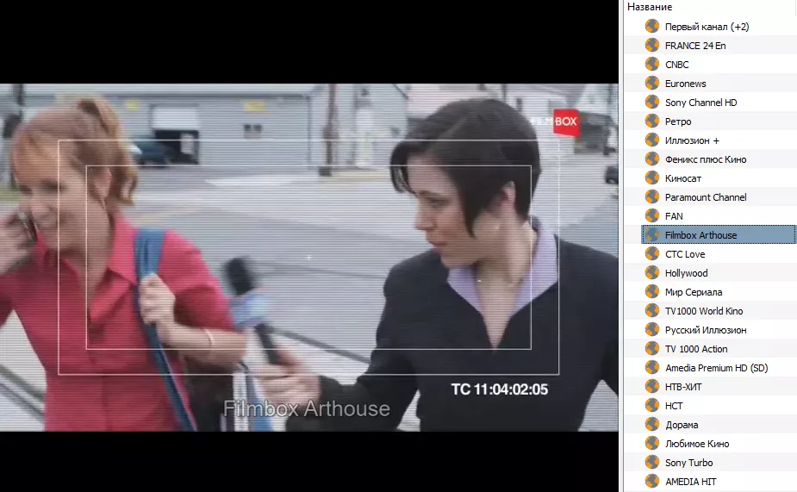The height and width of the screenshot is (492, 797).
Task: Open the Euronews channel
Action: pos(685,84)
